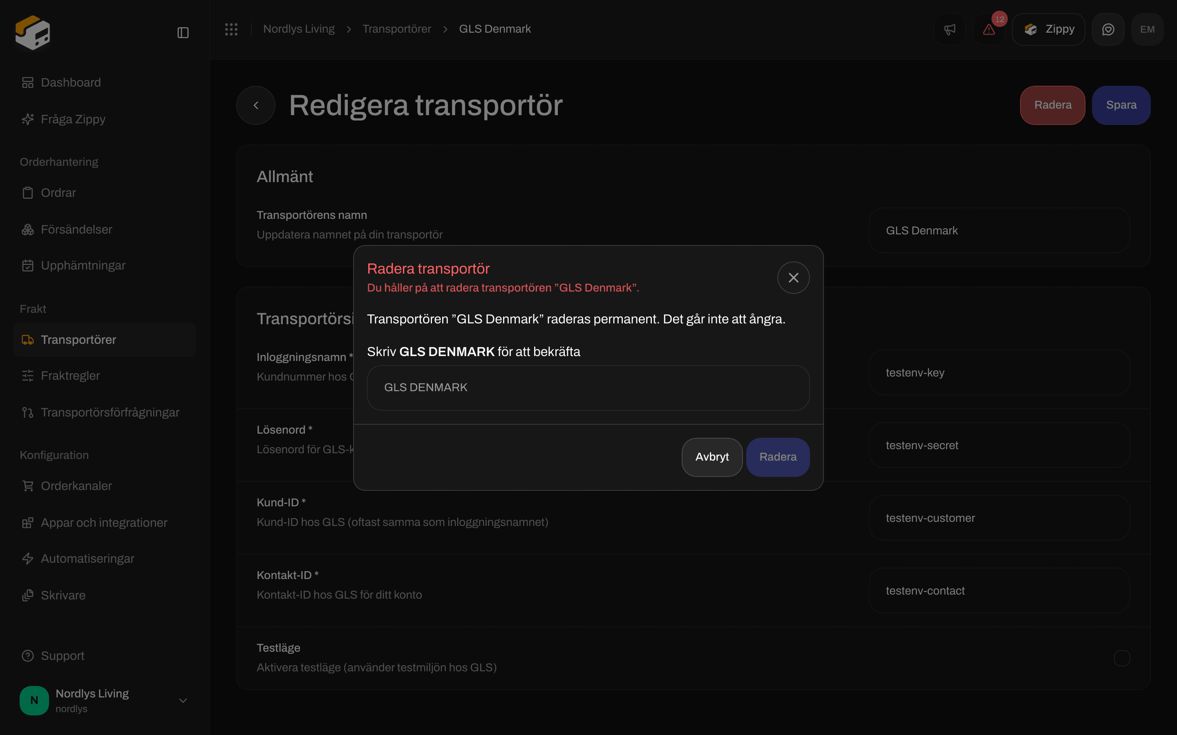Open Automatiseringar in the sidebar
This screenshot has width=1177, height=735.
tap(105, 559)
